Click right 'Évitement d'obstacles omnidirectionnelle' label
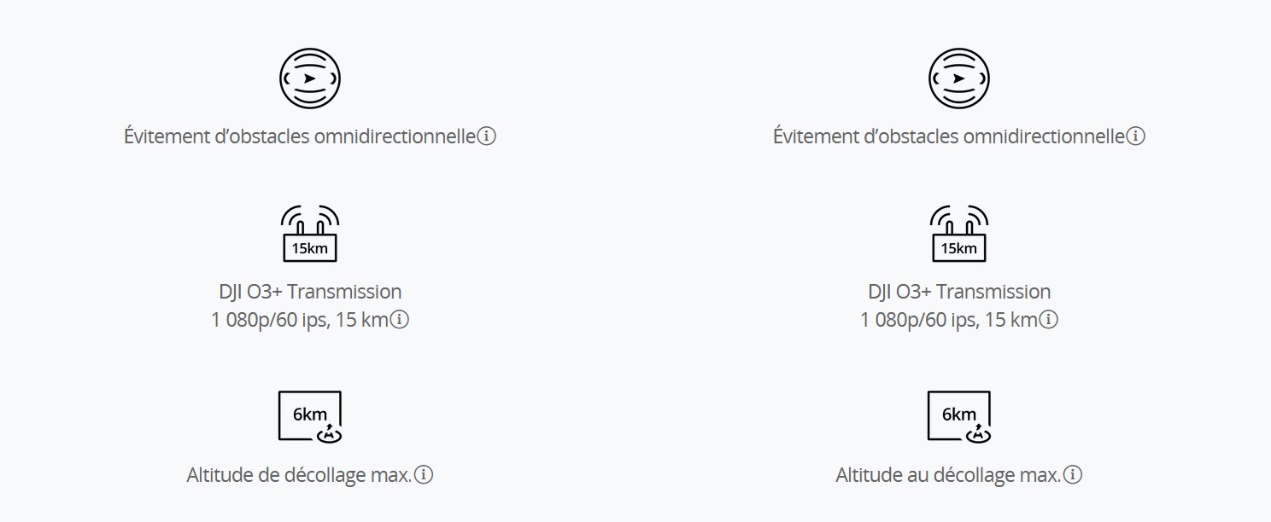 click(x=949, y=136)
